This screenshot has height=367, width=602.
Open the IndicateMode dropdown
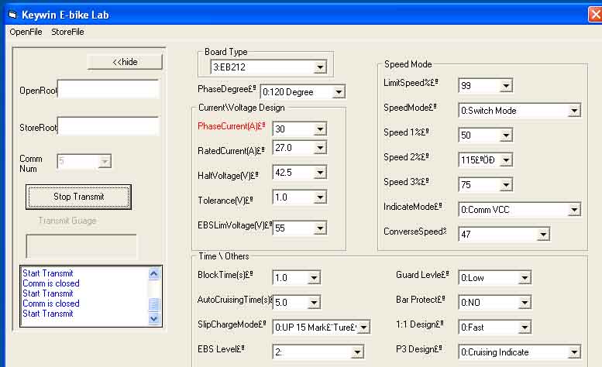click(x=574, y=209)
